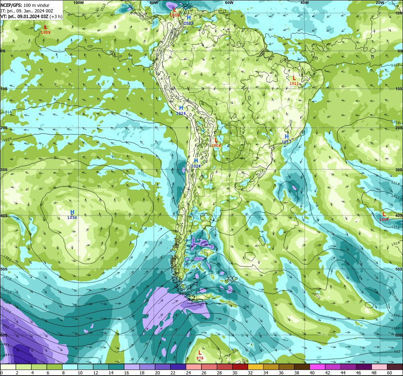Screen dimensions: 403x376
Task: Click the 40W longitude label
Action: (x=304, y=2)
